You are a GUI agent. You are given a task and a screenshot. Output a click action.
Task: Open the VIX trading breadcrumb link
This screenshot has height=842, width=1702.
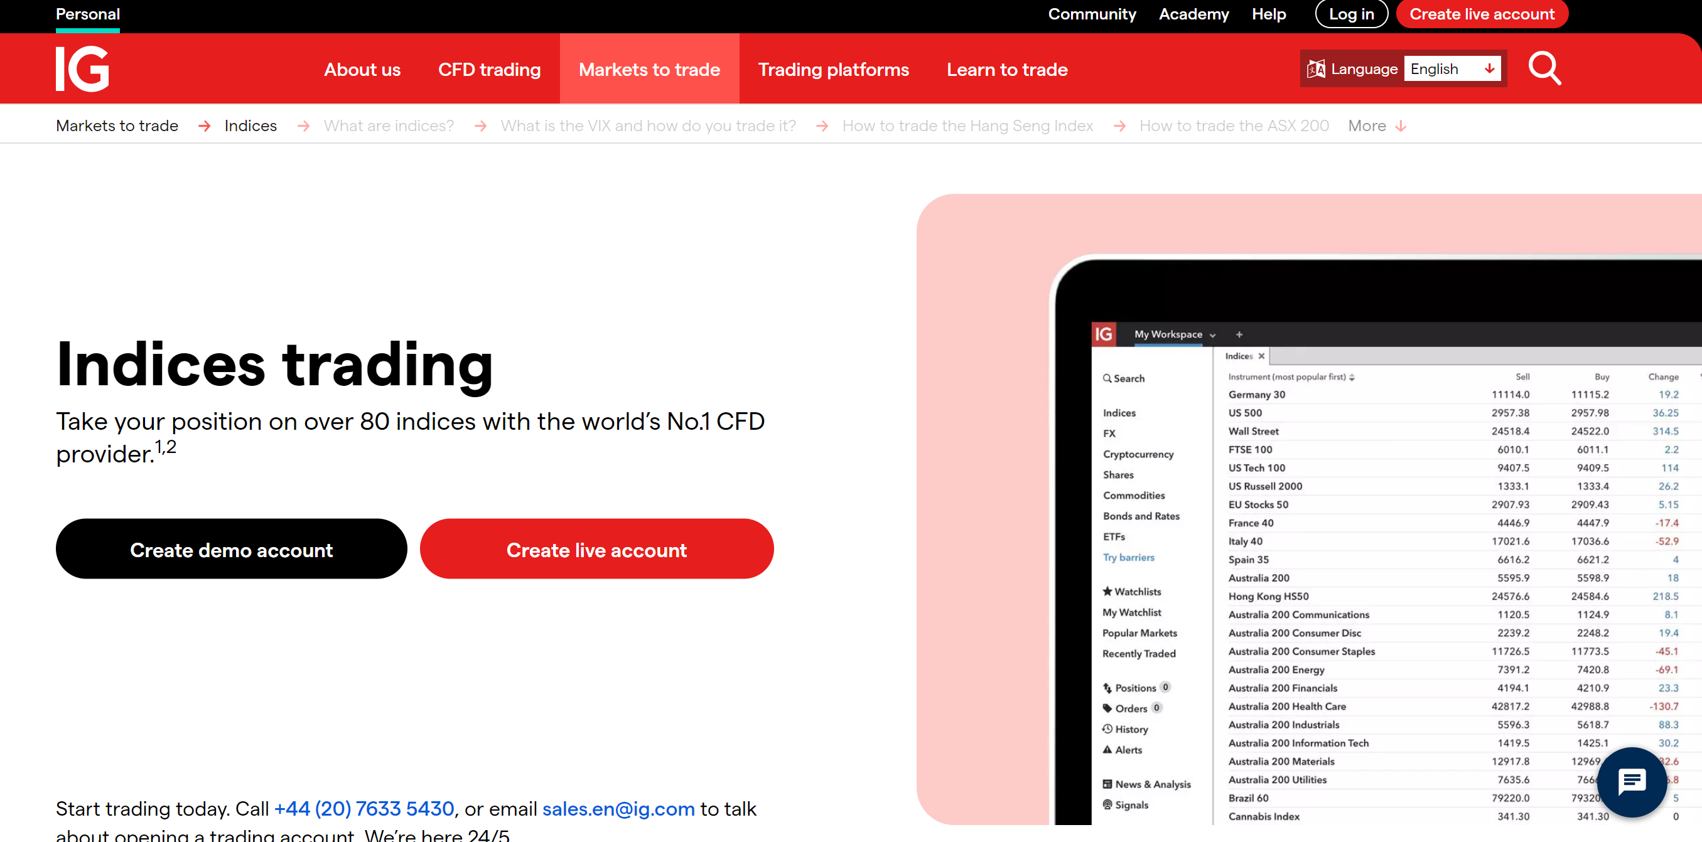tap(647, 125)
